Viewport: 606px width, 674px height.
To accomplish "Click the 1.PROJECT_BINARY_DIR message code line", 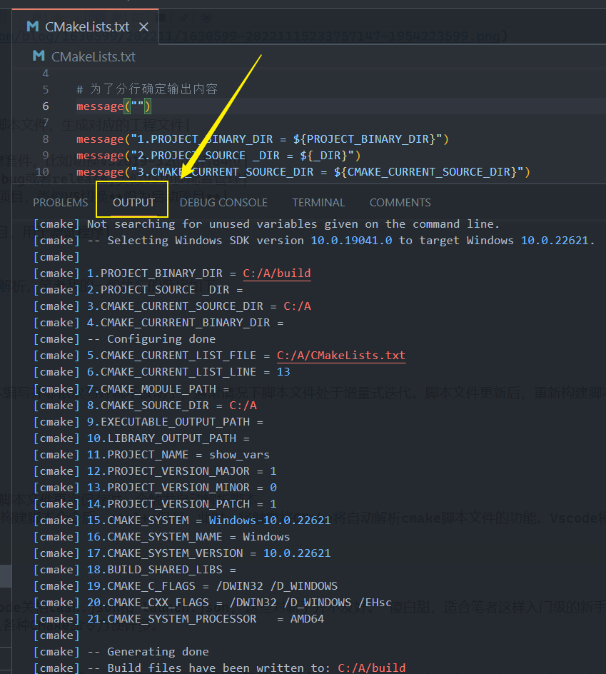I will pyautogui.click(x=263, y=139).
